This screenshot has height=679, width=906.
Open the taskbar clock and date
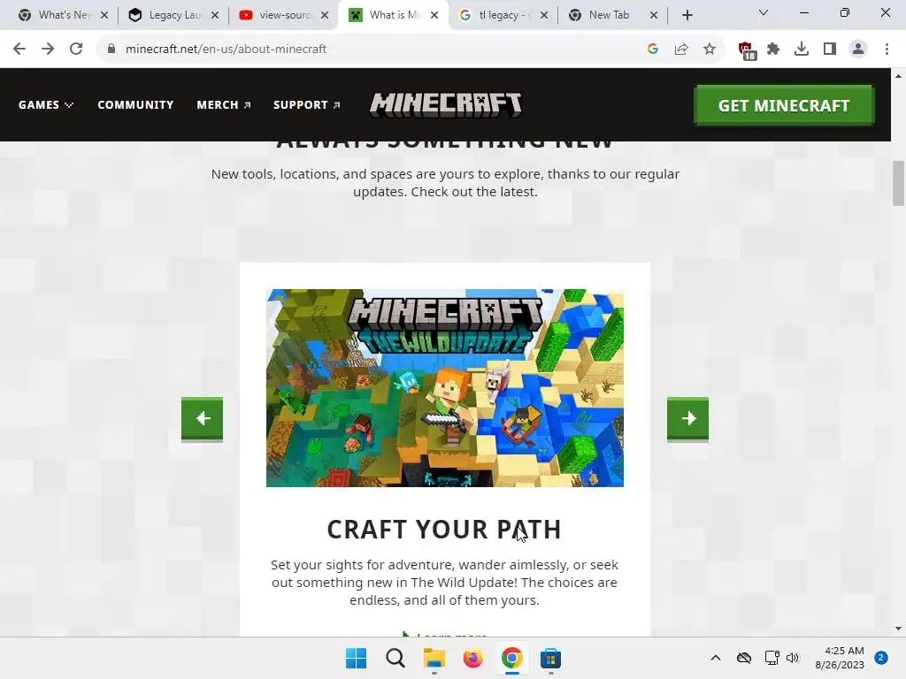pos(840,658)
